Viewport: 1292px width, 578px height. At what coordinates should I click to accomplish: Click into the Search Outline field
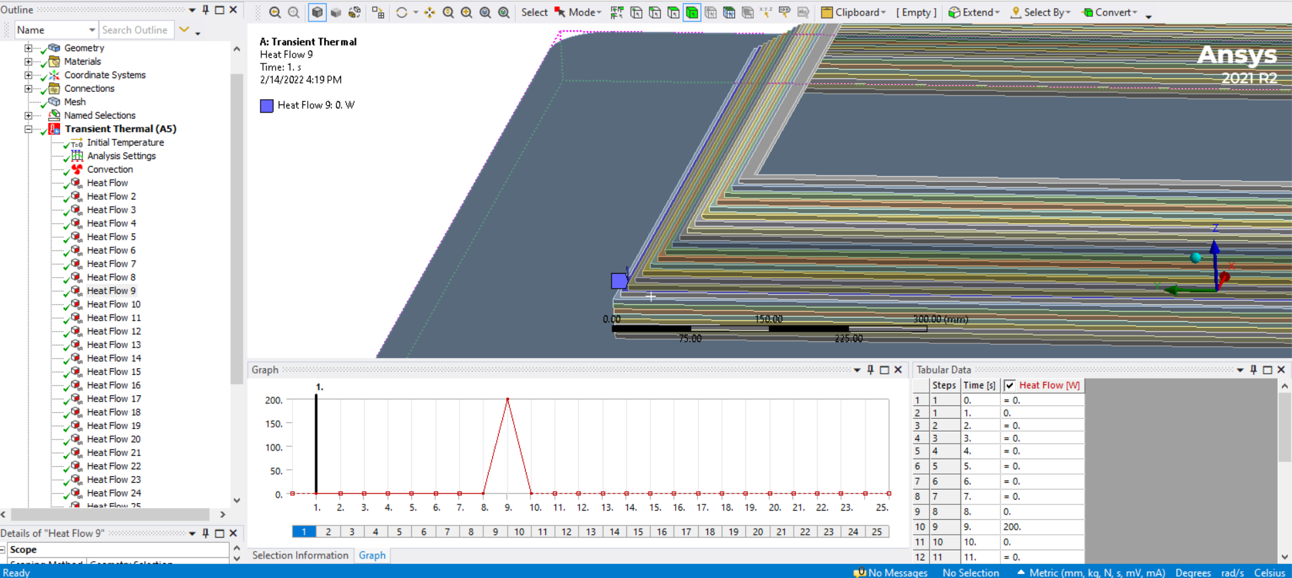136,30
